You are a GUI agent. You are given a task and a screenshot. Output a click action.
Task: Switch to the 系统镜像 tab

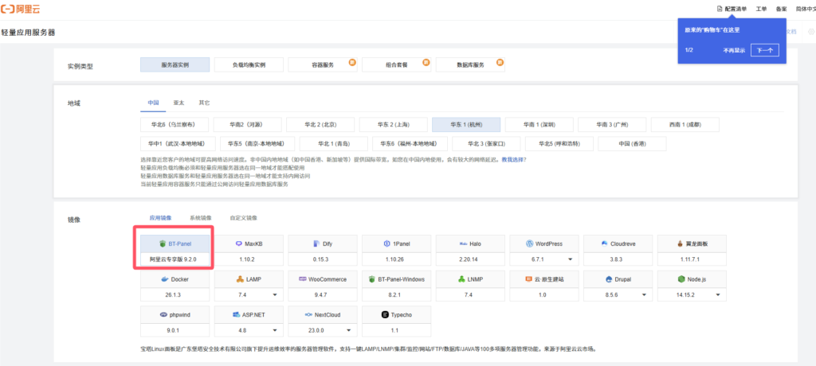(201, 218)
